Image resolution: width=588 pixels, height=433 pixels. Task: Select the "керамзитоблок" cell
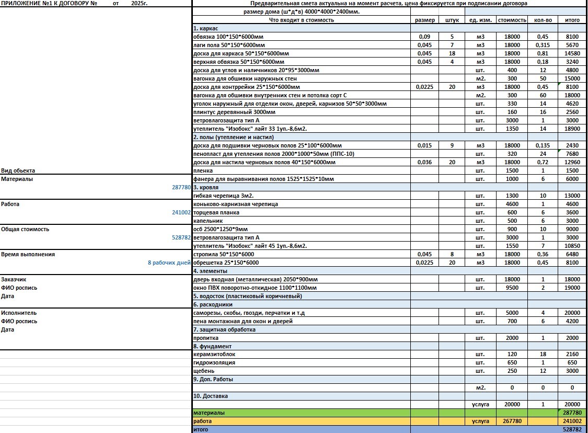(302, 354)
